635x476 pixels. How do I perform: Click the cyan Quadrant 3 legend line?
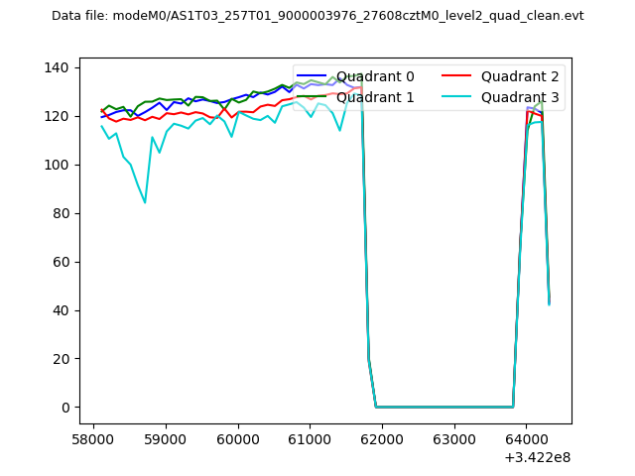click(457, 97)
